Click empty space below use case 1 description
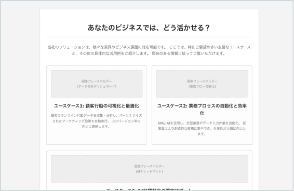The height and width of the screenshot is (191, 294). point(97,137)
